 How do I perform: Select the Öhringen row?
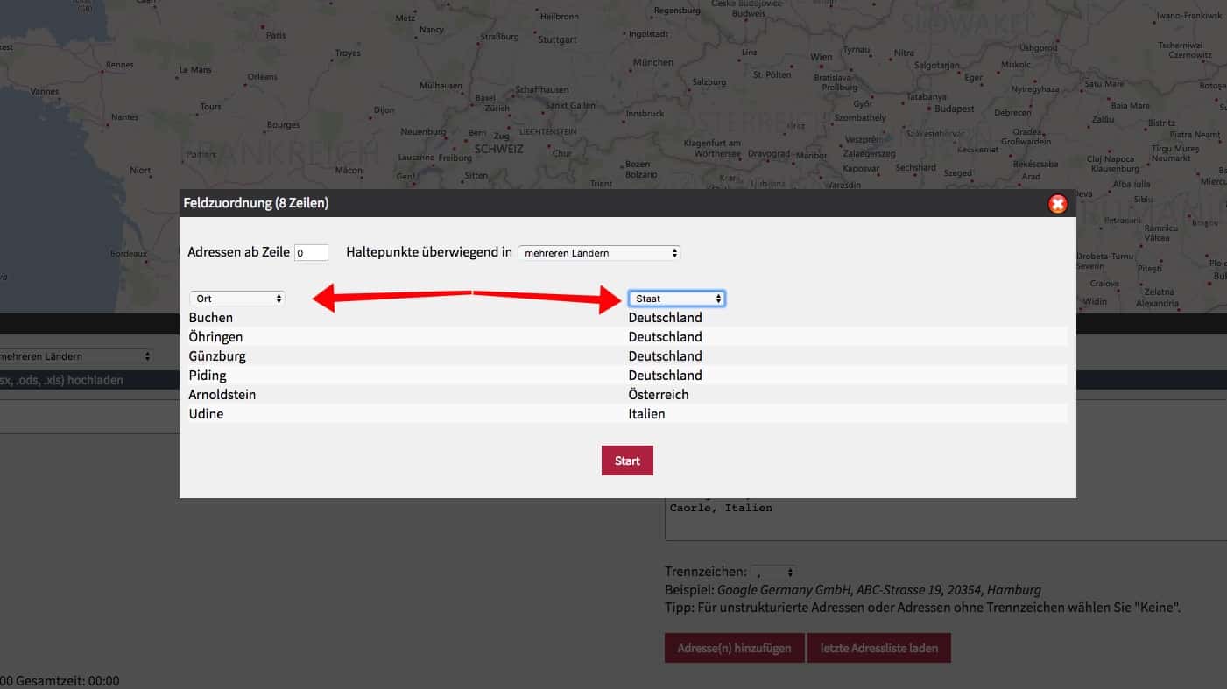[216, 337]
